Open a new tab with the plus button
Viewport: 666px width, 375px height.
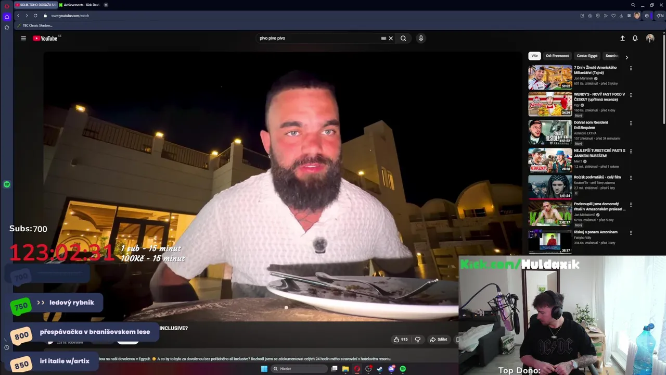pyautogui.click(x=106, y=5)
